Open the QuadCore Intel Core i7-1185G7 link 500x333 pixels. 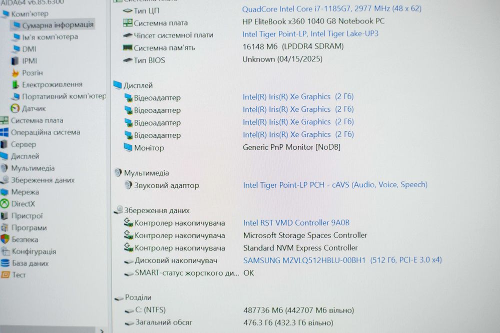click(x=331, y=9)
